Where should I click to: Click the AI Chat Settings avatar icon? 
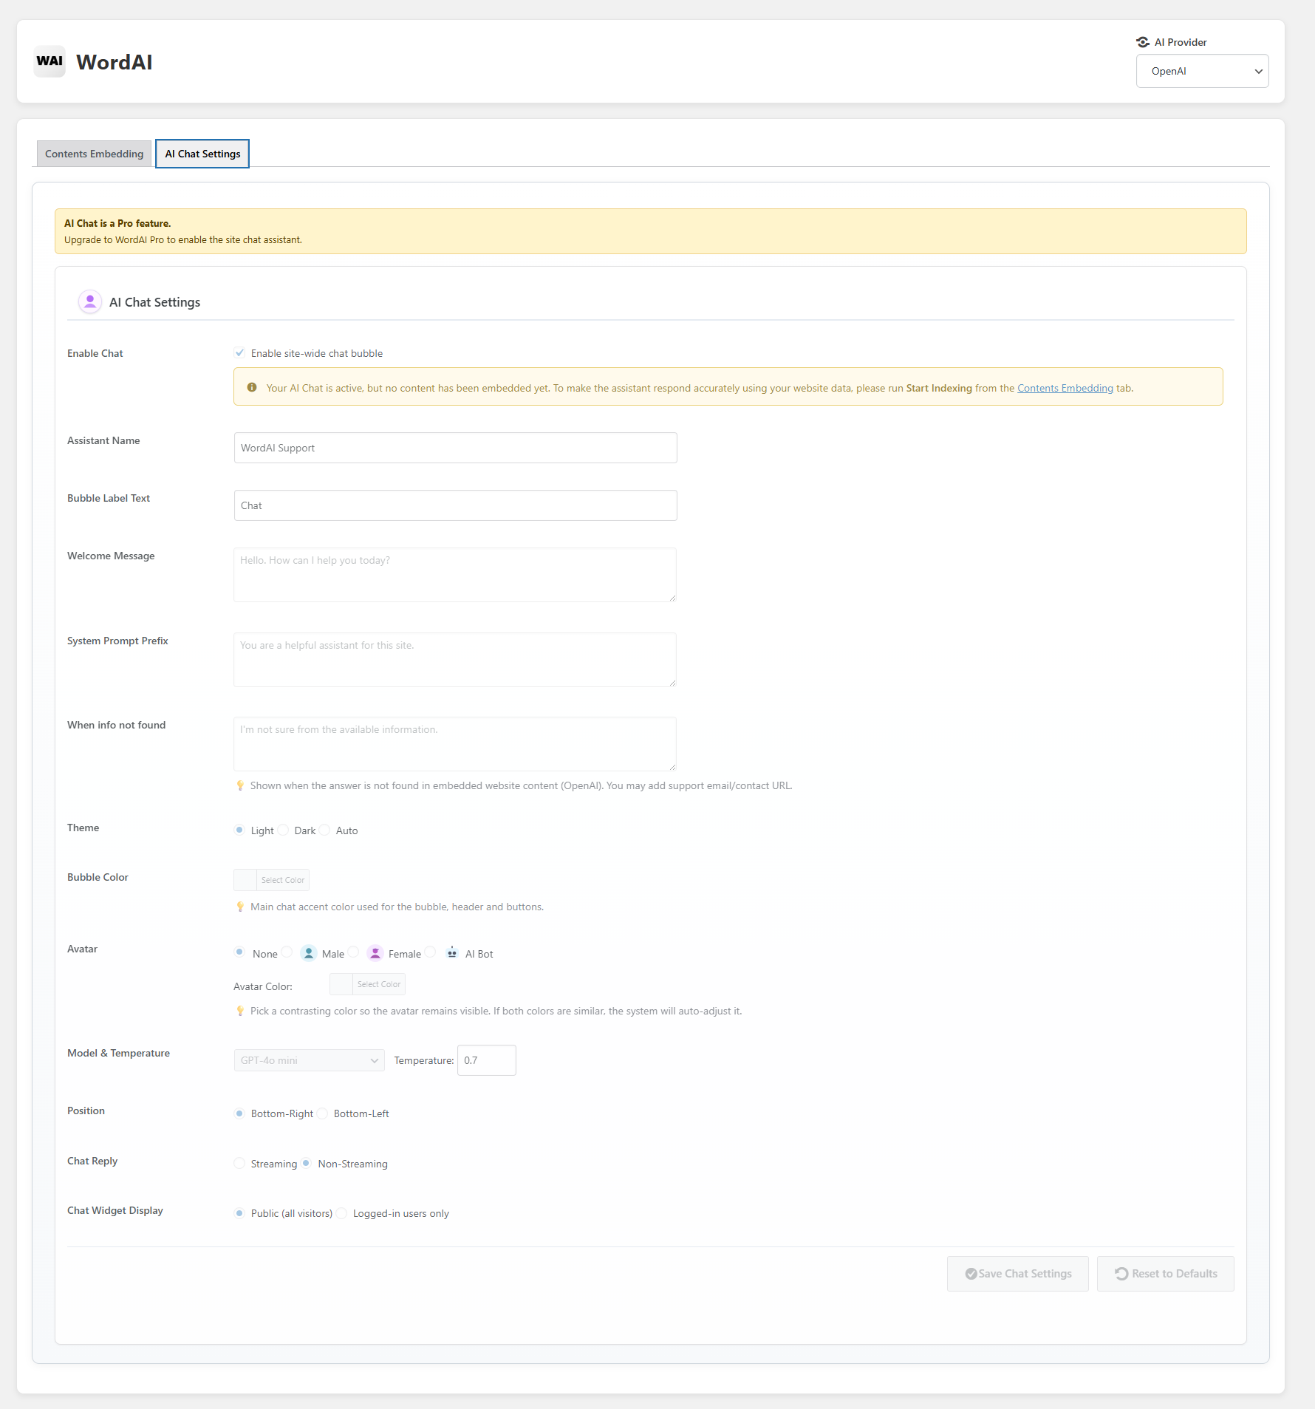(90, 301)
